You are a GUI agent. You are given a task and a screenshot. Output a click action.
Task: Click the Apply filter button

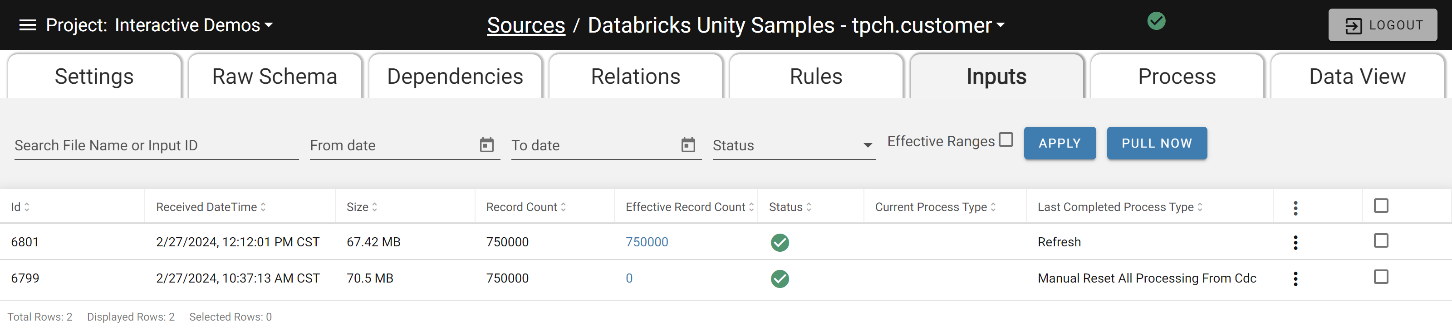tap(1060, 144)
